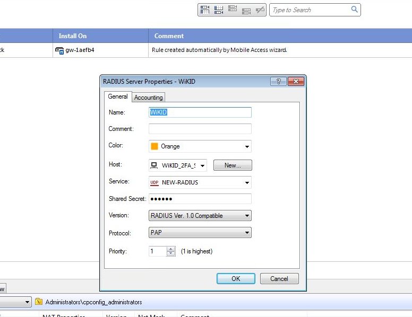Click the add rule at bottom toolbar icon

[219, 10]
